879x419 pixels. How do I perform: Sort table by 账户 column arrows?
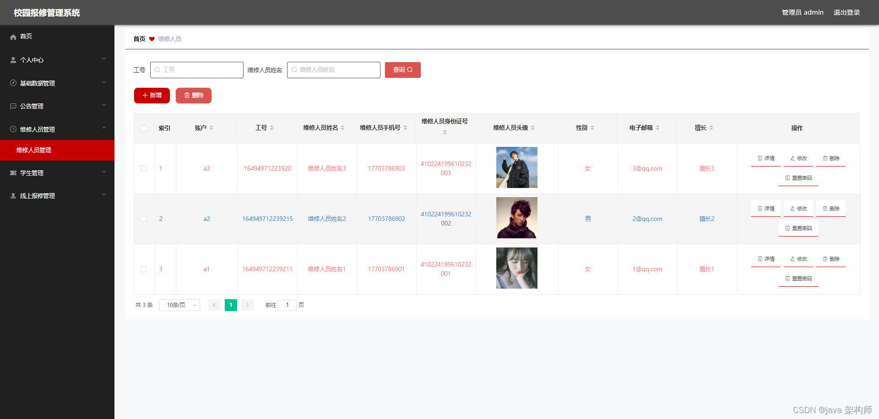(x=211, y=128)
